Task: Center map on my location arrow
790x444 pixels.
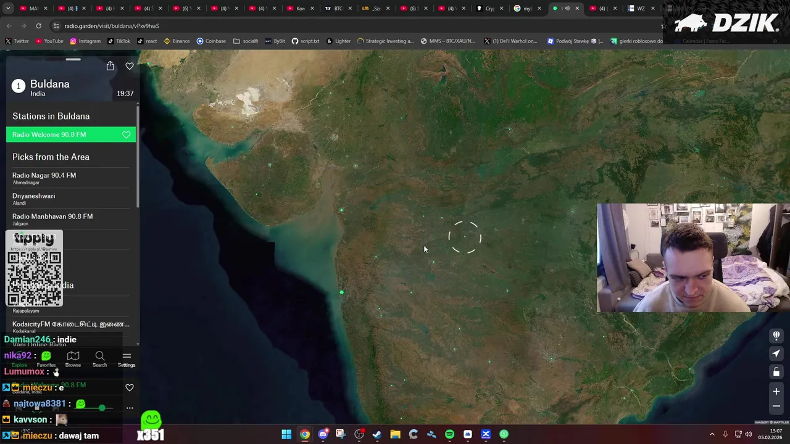Action: pos(776,353)
